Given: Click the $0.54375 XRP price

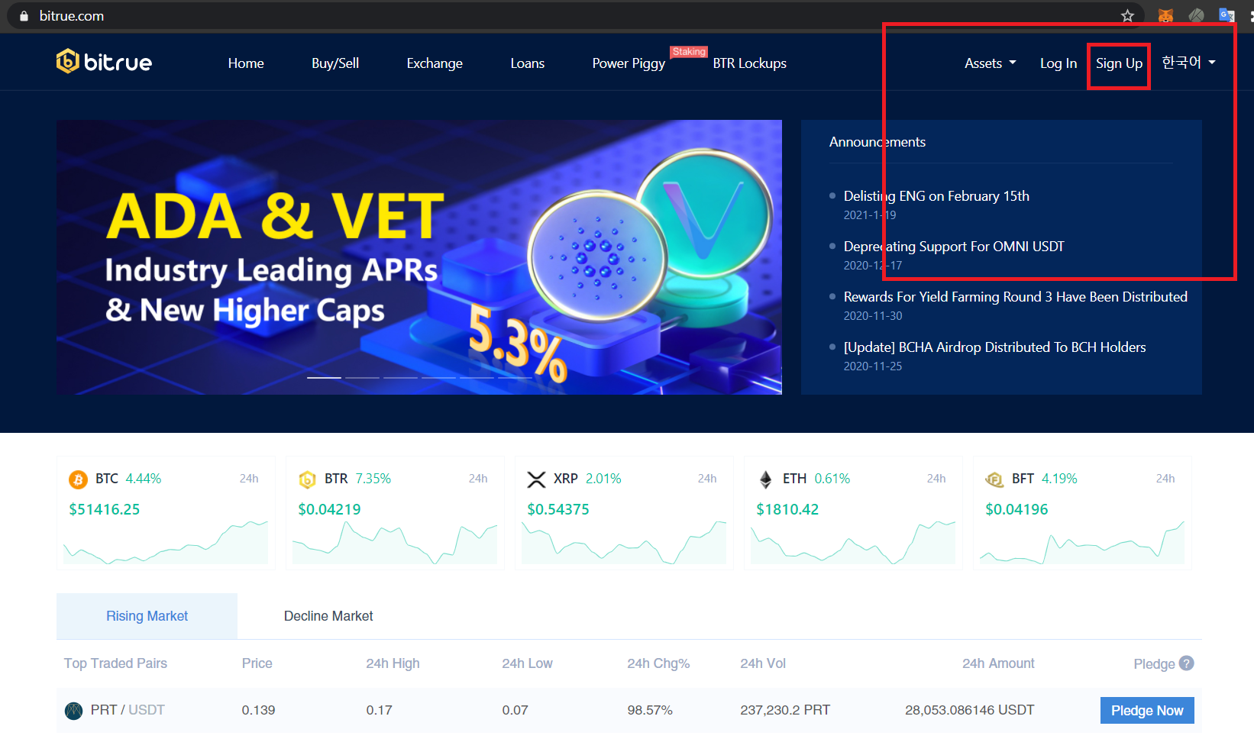Looking at the screenshot, I should tap(558, 509).
